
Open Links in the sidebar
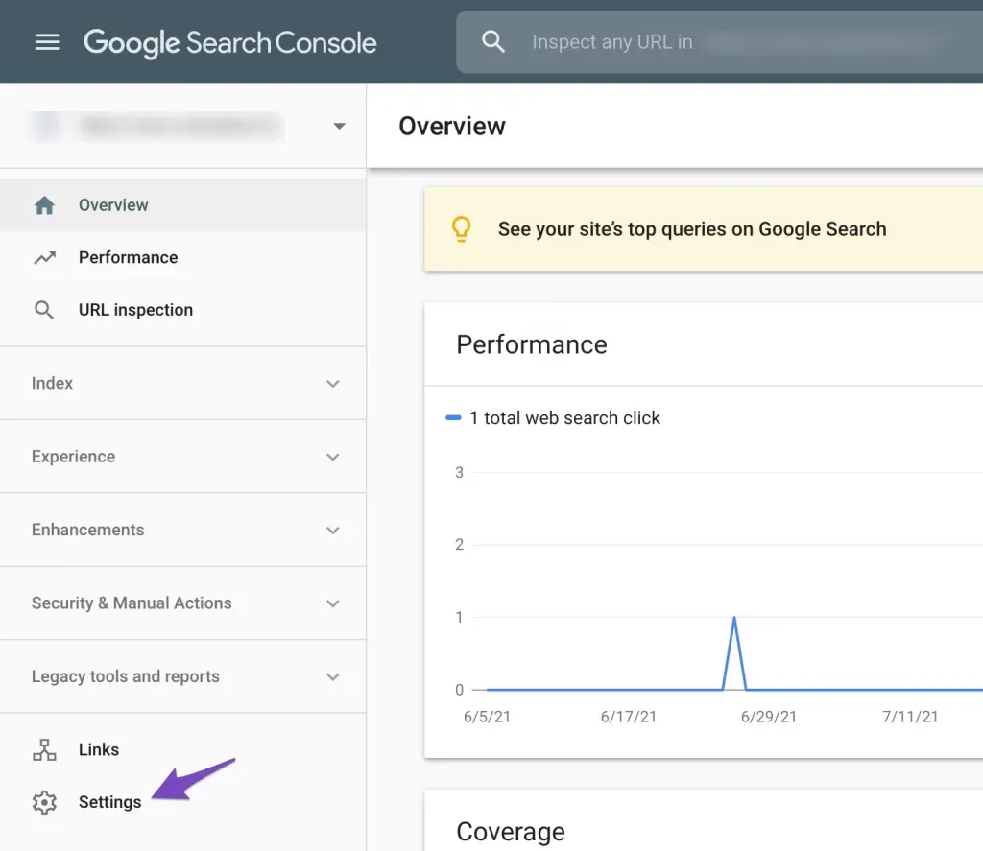(x=182, y=749)
